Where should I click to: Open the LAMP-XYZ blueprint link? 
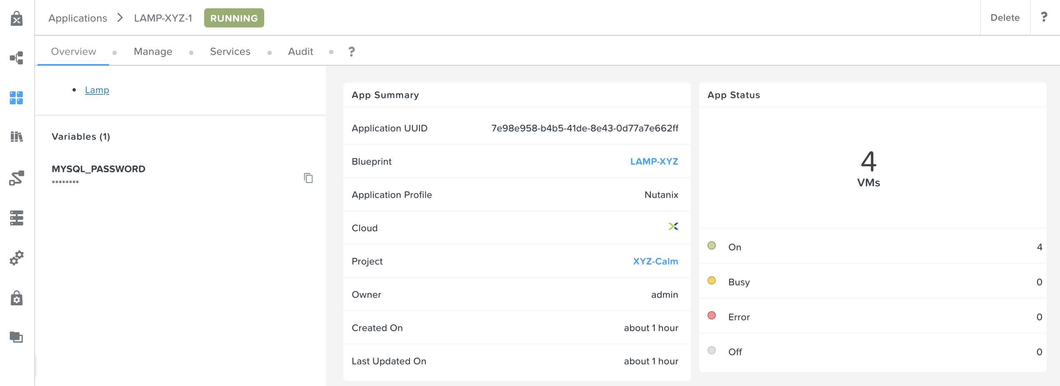654,161
